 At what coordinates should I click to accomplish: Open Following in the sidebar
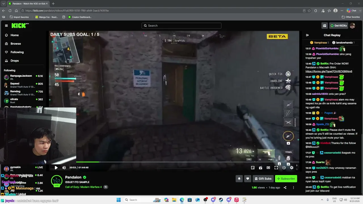[x=14, y=52]
